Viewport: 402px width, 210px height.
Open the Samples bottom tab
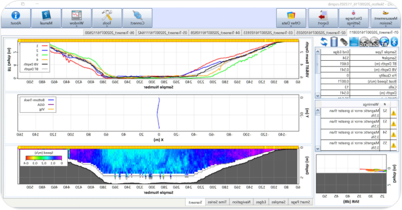click(278, 202)
